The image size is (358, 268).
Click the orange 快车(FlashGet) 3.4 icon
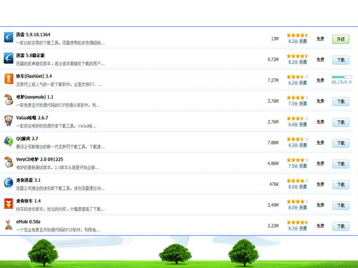click(x=9, y=79)
